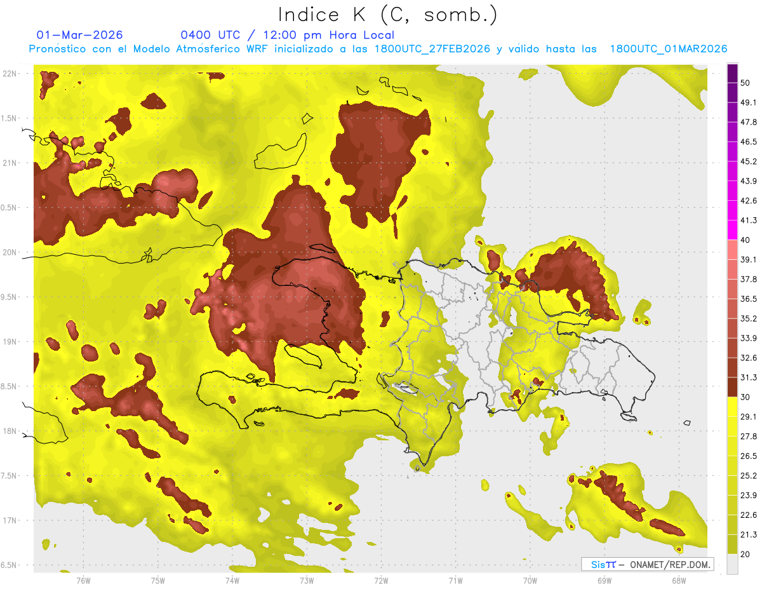762x589 pixels.
Task: Select the date text "01-Mar-2026"
Action: 80,35
